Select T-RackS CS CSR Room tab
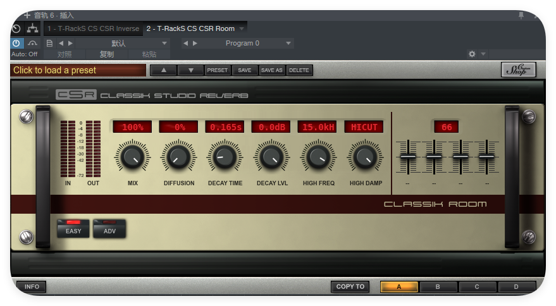The image size is (556, 306). (190, 28)
